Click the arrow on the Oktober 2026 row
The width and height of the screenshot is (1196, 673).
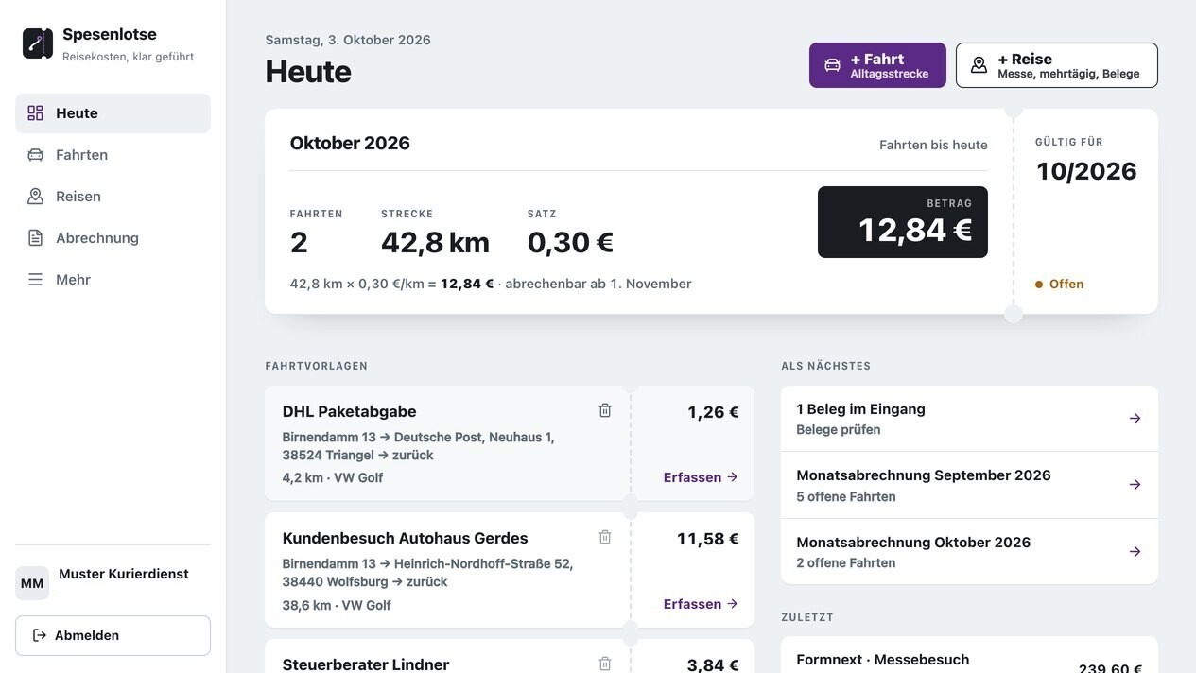pos(1135,551)
